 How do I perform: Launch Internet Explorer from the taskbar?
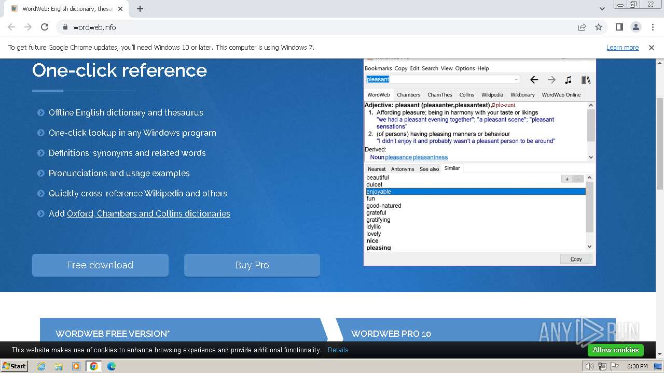[41, 366]
